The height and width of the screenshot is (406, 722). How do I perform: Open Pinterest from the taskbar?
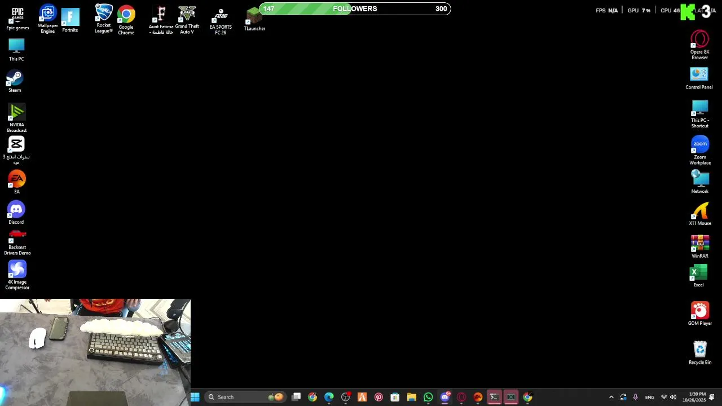click(378, 397)
